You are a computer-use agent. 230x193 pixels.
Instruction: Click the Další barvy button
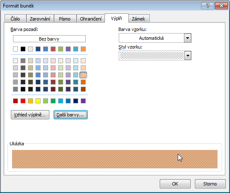71,115
